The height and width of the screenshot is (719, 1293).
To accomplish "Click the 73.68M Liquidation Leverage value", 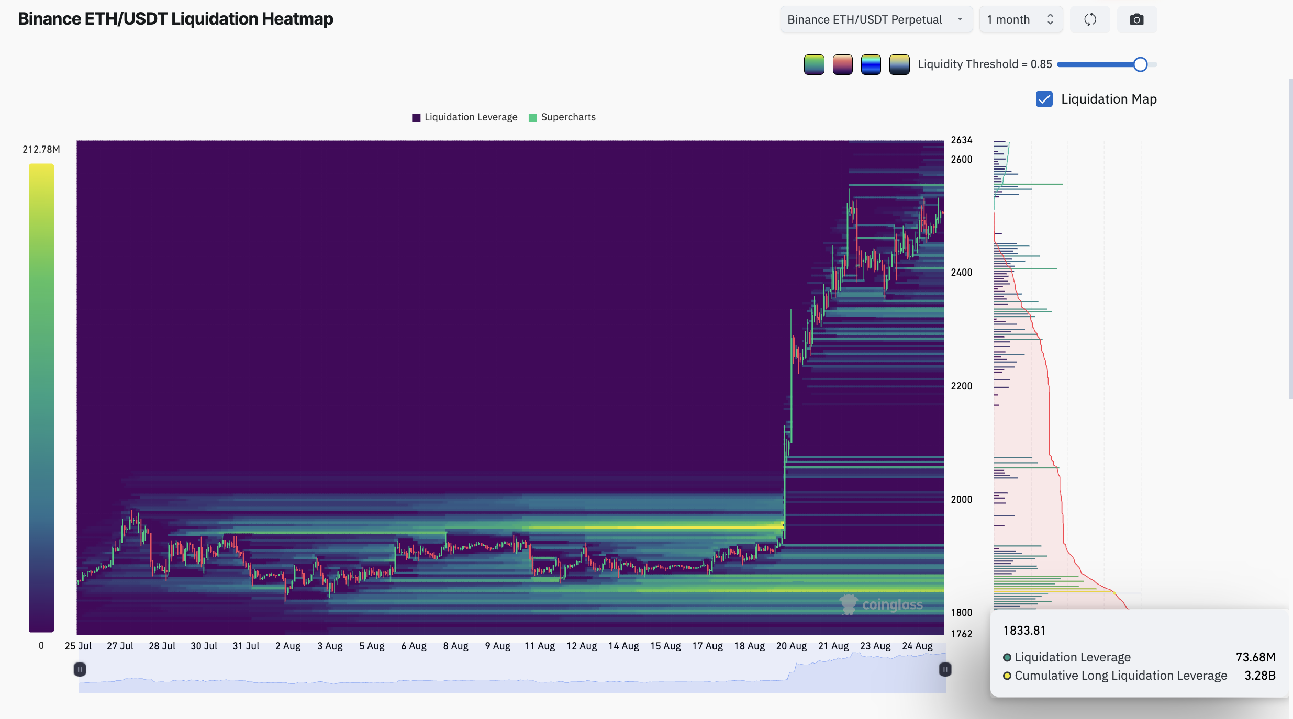I will click(x=1255, y=657).
